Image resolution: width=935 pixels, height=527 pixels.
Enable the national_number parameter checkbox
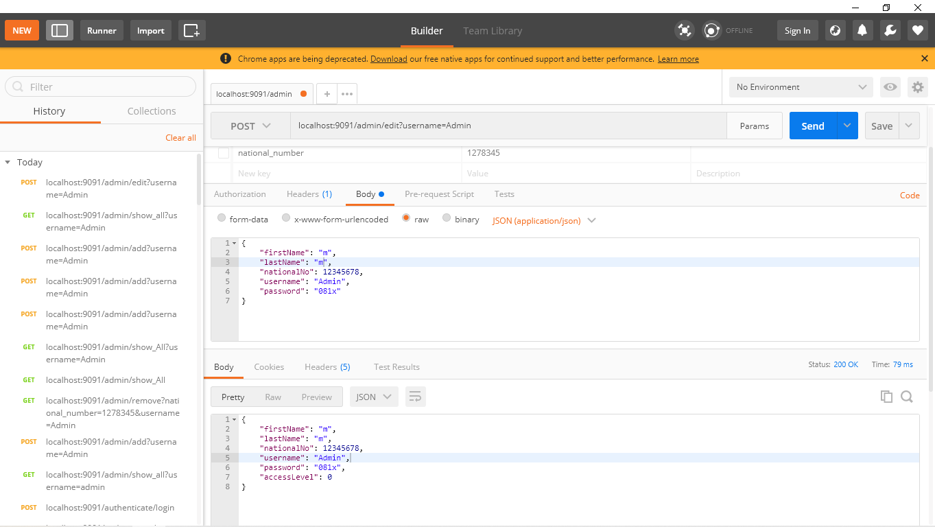[x=224, y=153]
